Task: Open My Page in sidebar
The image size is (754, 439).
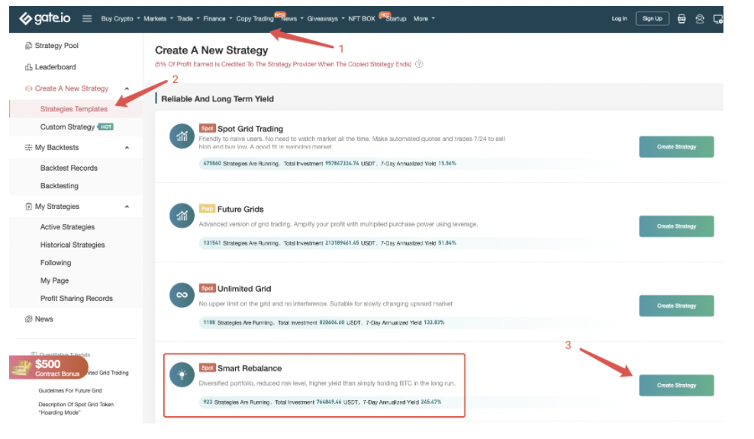Action: coord(54,280)
